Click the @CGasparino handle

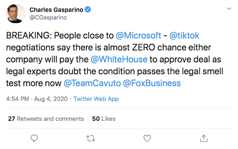coord(48,17)
